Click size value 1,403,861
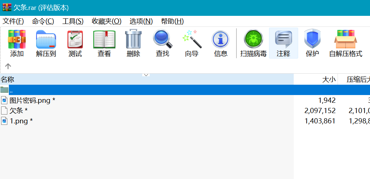This screenshot has height=179, width=370. coord(320,121)
